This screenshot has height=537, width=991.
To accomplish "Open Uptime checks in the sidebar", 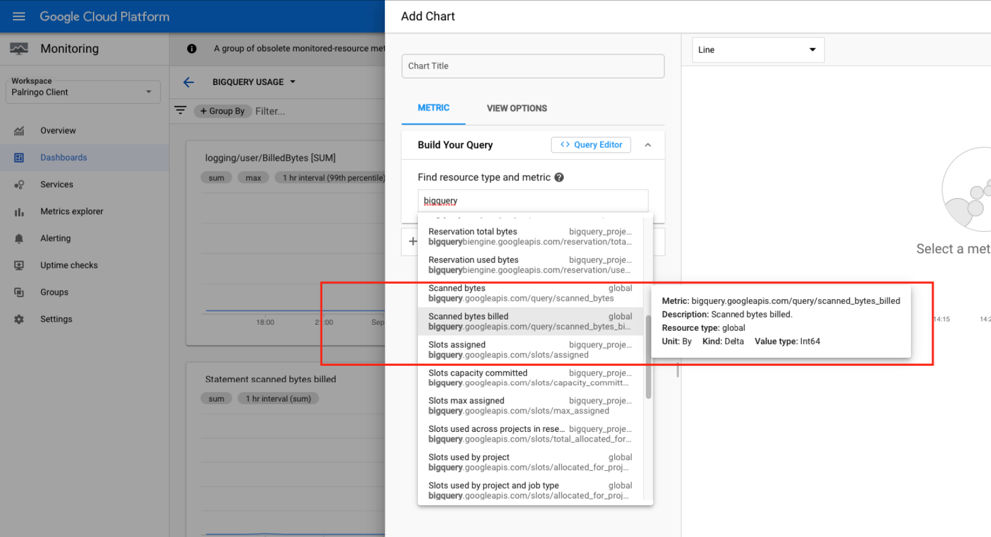I will [x=69, y=265].
